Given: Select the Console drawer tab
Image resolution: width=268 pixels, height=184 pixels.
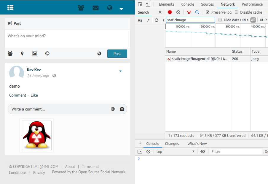Looking at the screenshot, I should (x=153, y=143).
